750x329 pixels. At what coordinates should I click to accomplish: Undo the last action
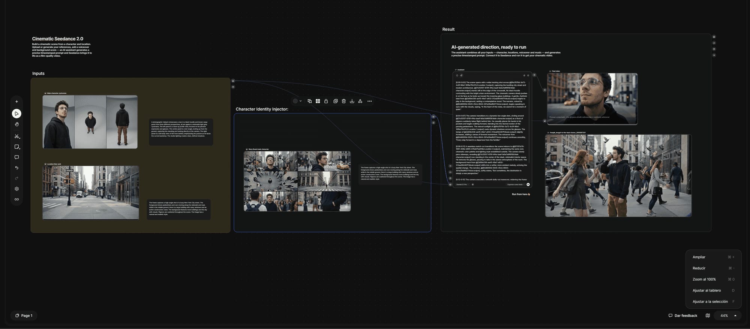point(16,168)
